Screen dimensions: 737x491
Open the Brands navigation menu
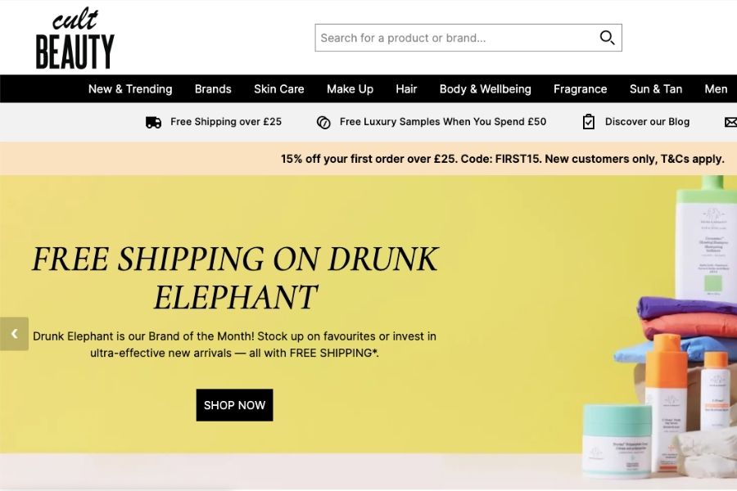coord(213,88)
